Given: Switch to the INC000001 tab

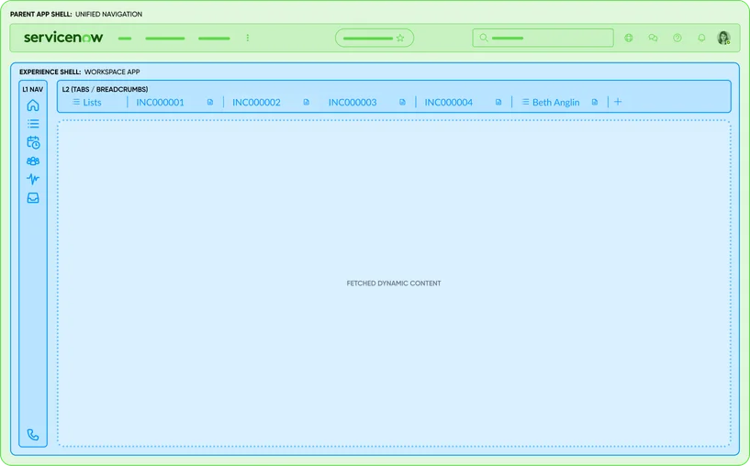Looking at the screenshot, I should pyautogui.click(x=161, y=102).
